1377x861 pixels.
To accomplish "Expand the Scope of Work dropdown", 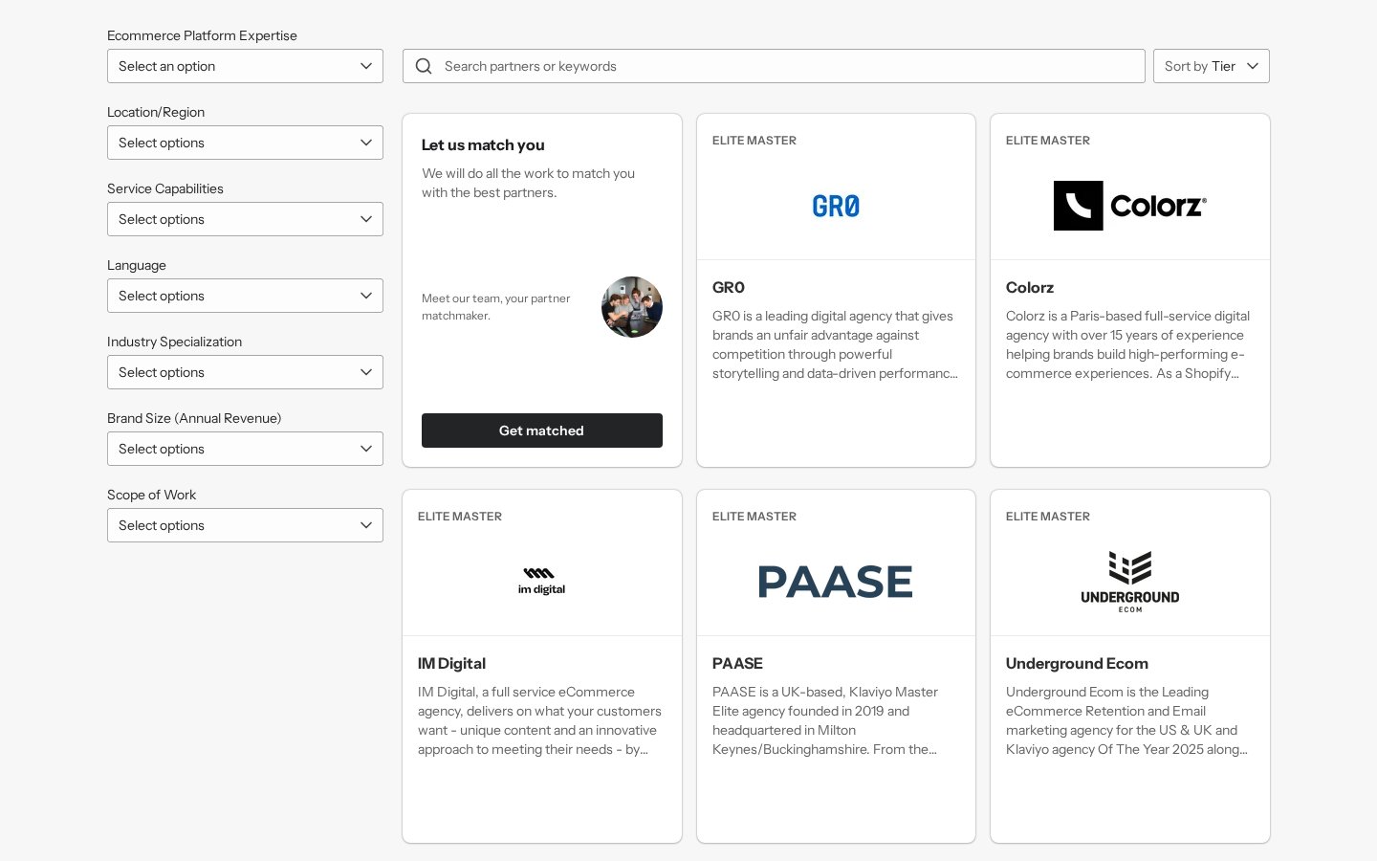I will coord(245,525).
